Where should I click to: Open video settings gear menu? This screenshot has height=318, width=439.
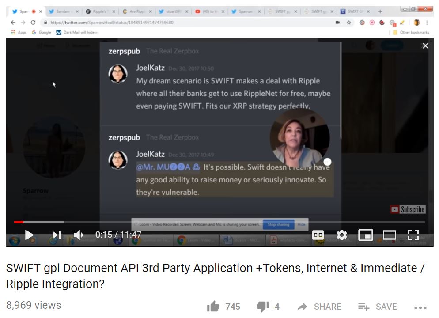click(341, 235)
